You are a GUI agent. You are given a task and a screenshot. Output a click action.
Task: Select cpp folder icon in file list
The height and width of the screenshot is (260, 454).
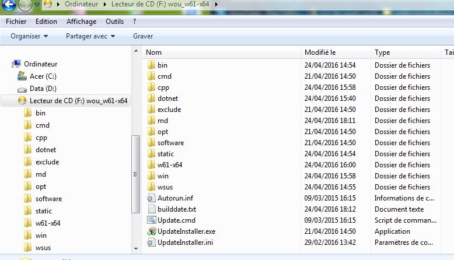point(151,87)
